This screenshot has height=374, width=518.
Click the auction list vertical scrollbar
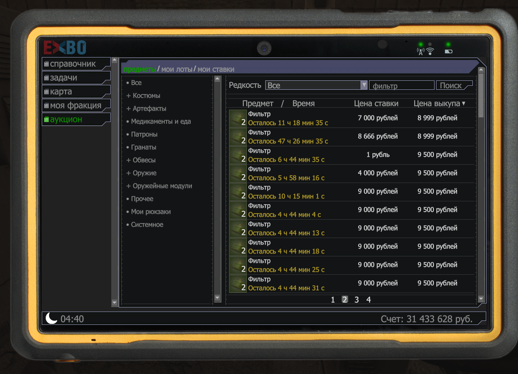coord(480,184)
